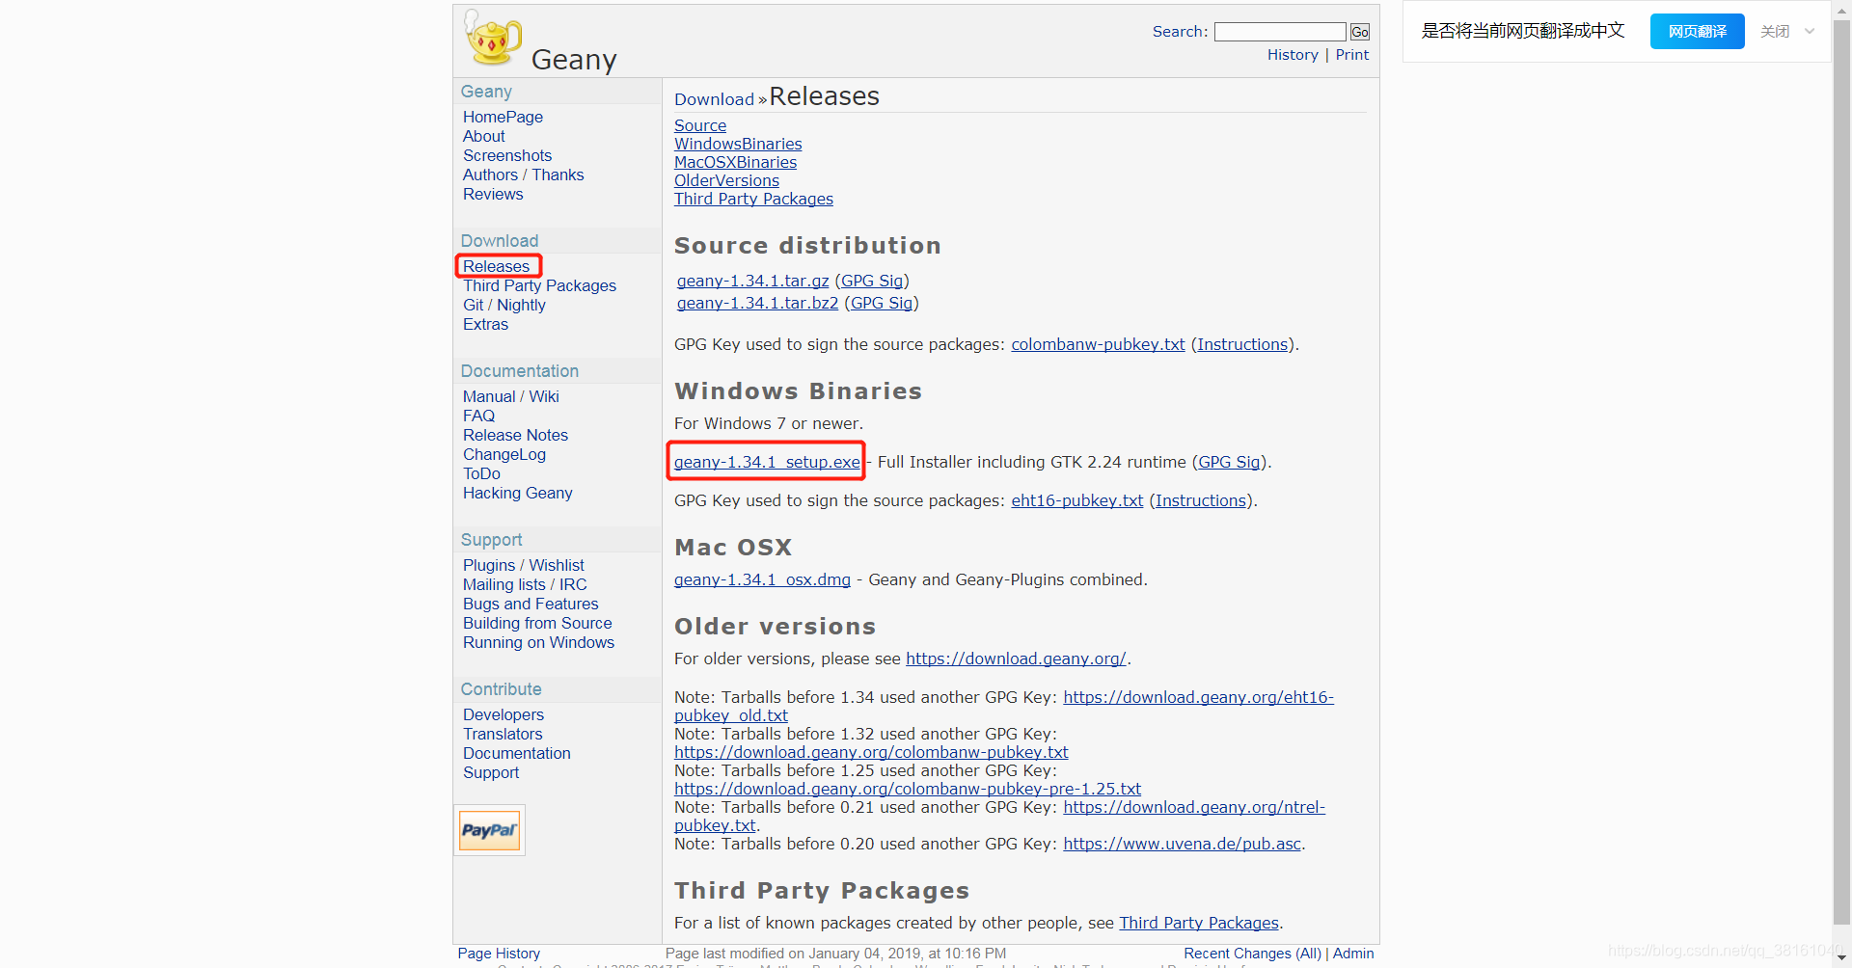Image resolution: width=1852 pixels, height=968 pixels.
Task: Open HomePage in sidebar
Action: pyautogui.click(x=503, y=117)
